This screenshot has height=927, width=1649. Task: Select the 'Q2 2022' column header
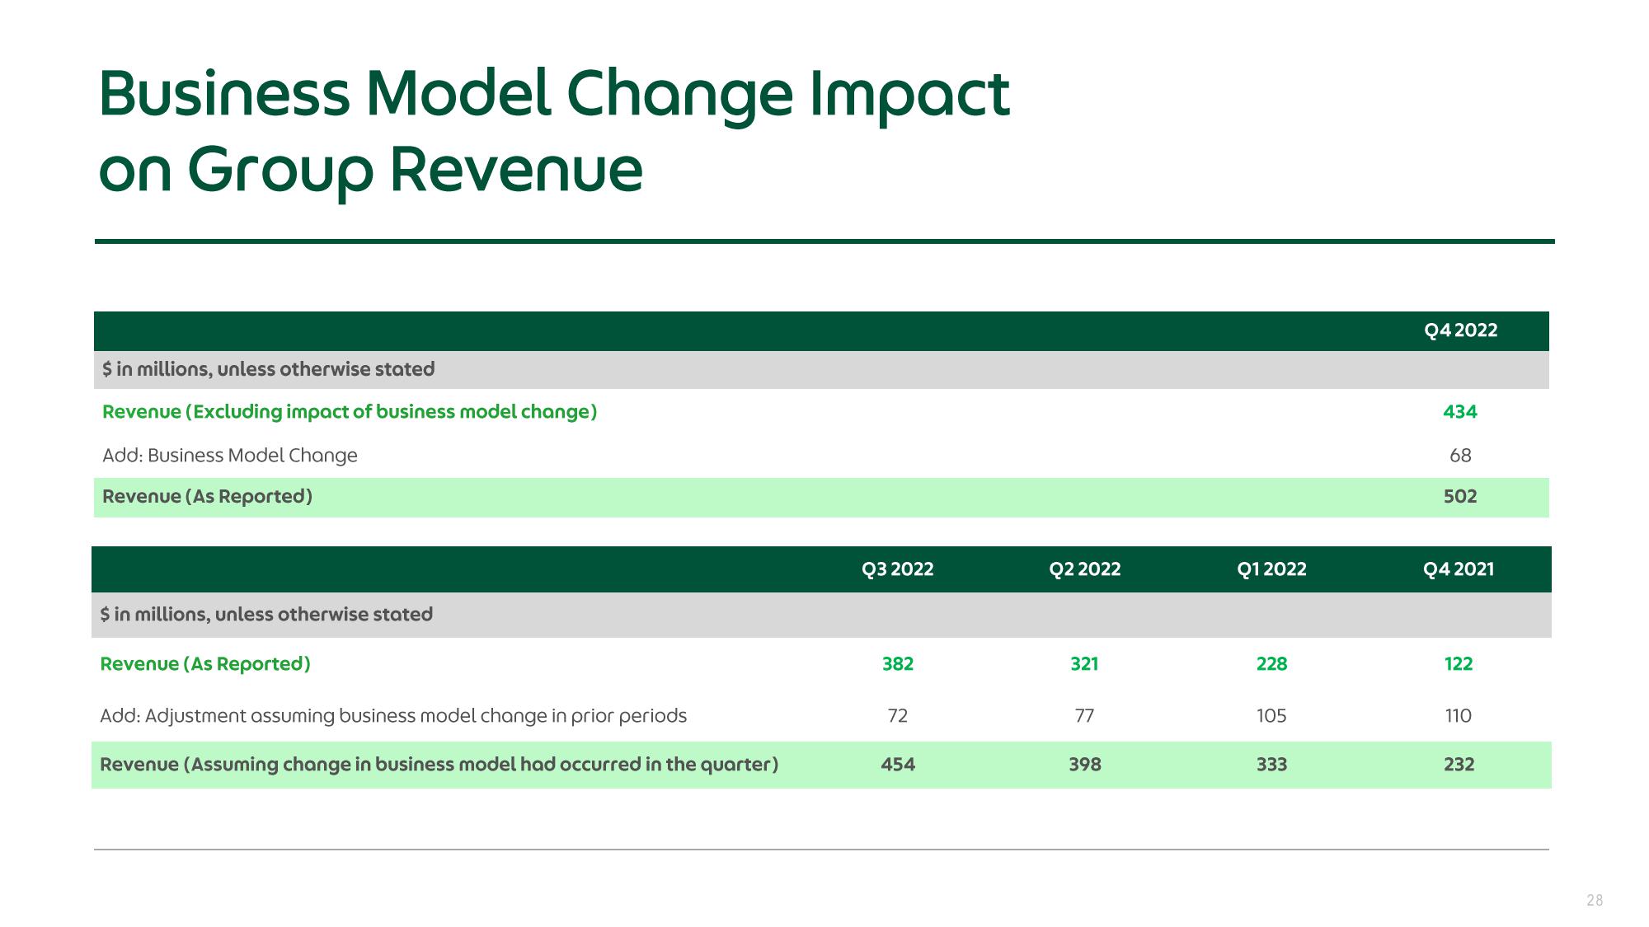(1085, 569)
